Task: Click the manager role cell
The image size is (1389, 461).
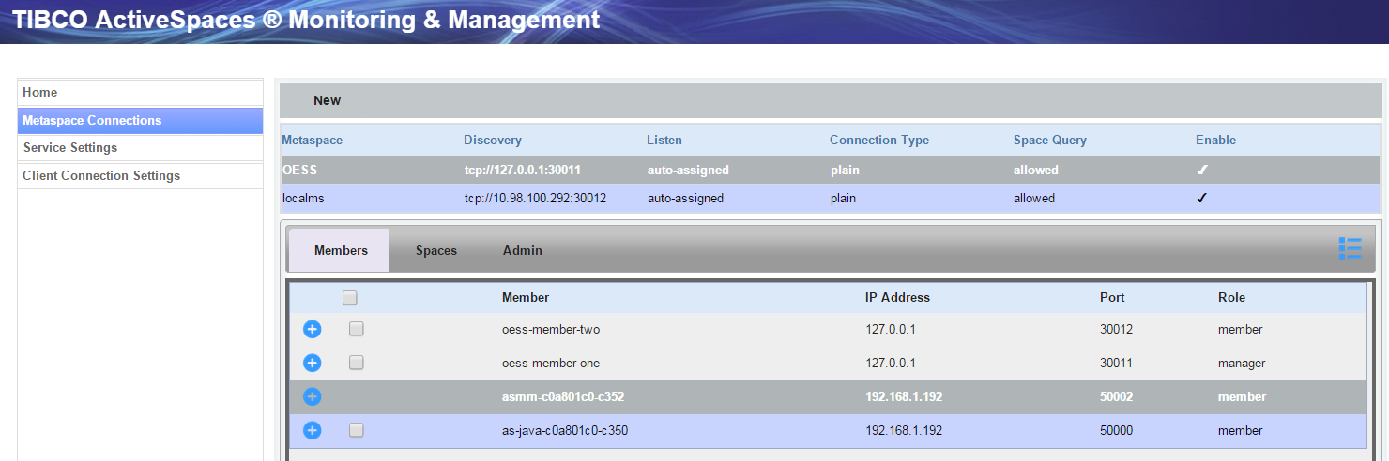Action: point(1242,364)
